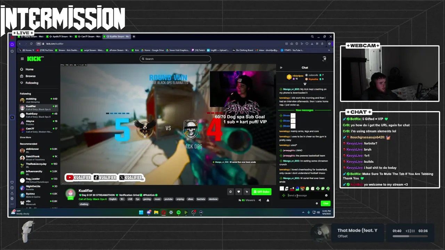Open Following in Kick sidebar

pyautogui.click(x=29, y=83)
